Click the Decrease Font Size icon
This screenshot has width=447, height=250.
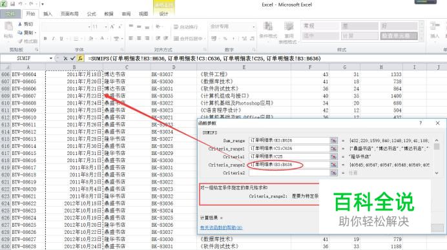click(120, 26)
